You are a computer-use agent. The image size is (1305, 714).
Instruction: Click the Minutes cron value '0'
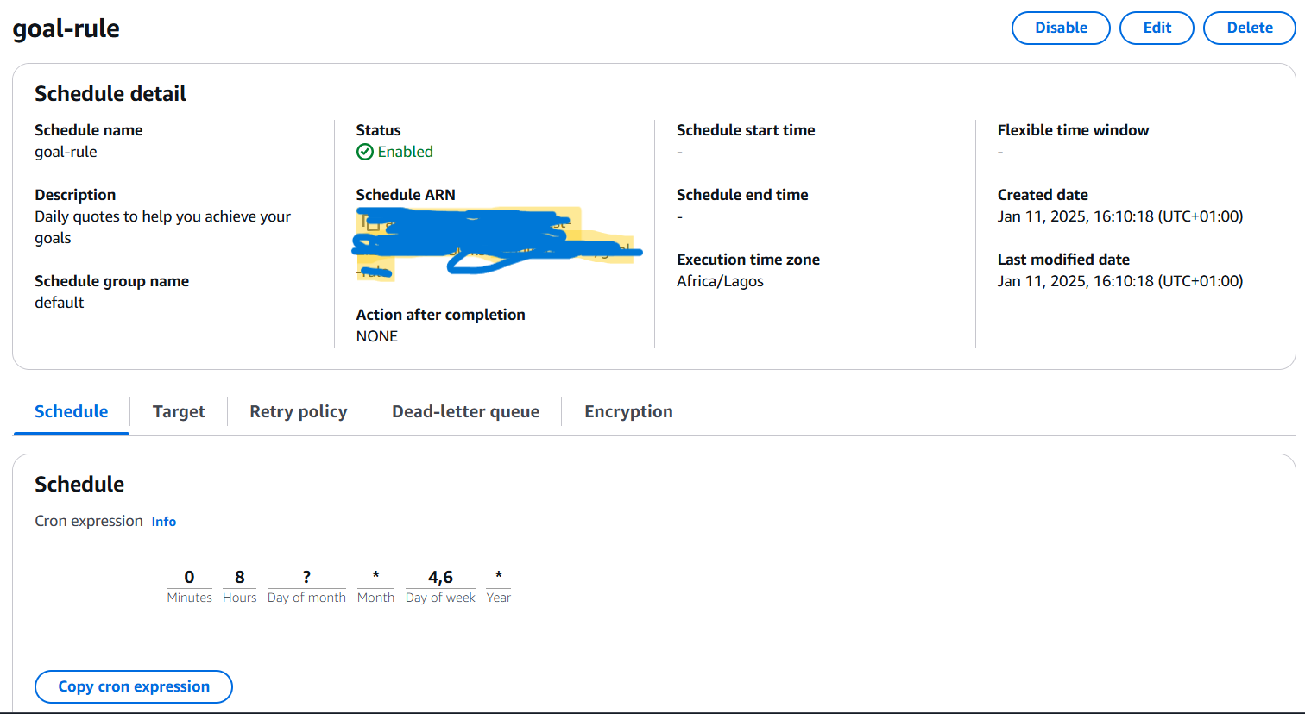(189, 577)
